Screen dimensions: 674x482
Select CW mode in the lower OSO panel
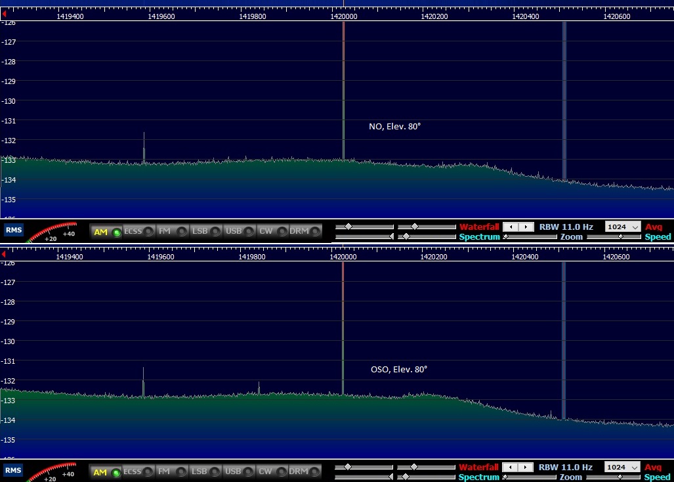point(272,471)
